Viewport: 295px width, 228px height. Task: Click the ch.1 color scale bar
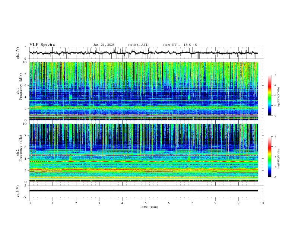pyautogui.click(x=269, y=95)
